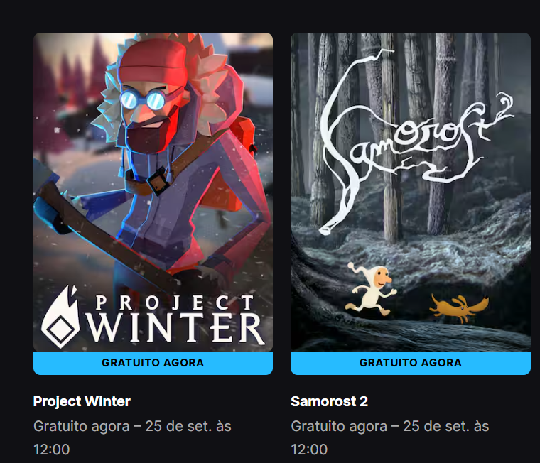Open the Samorost 2 title link

click(x=329, y=401)
